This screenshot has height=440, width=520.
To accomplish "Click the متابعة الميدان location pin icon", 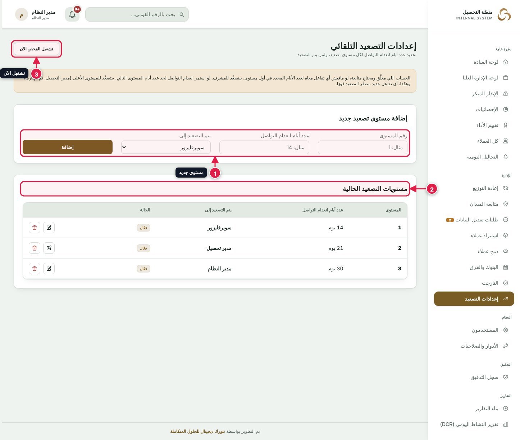I will 506,204.
